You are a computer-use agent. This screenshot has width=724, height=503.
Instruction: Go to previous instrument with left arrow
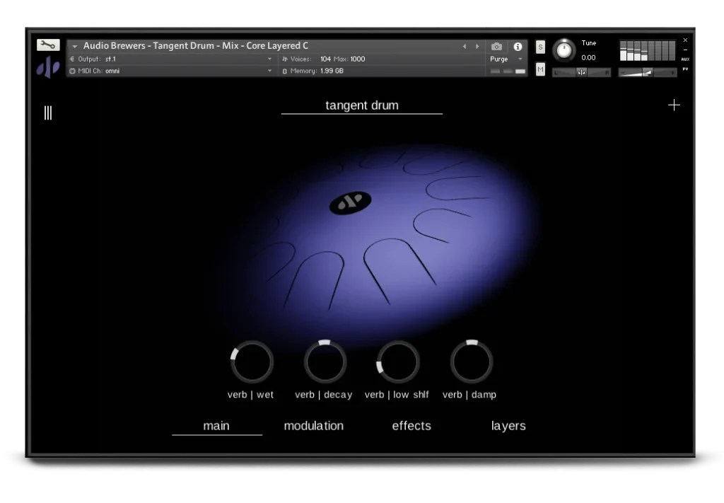pyautogui.click(x=465, y=46)
